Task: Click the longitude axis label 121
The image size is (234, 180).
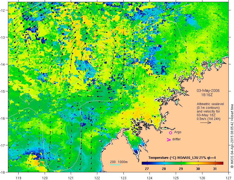Action: pyautogui.click(x=71, y=178)
